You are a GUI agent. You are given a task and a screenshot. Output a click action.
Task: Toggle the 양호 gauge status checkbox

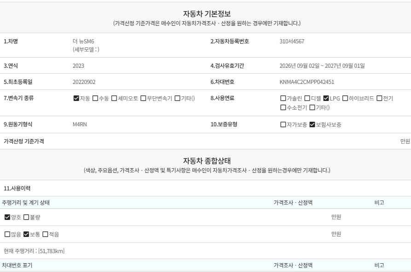click(7, 217)
